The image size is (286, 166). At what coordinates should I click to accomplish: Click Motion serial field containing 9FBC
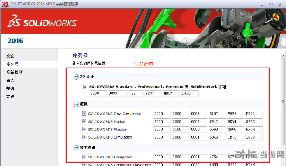(254, 121)
